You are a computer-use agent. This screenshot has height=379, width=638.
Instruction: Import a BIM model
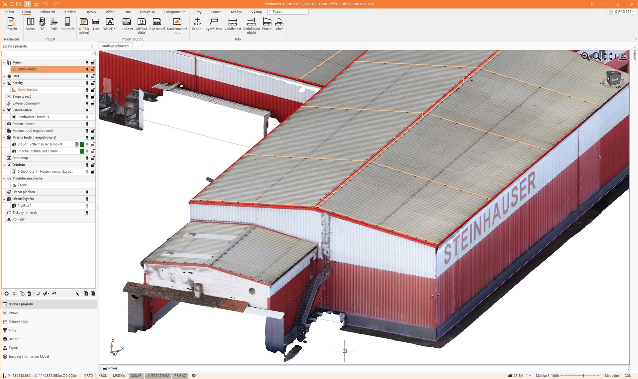157,24
